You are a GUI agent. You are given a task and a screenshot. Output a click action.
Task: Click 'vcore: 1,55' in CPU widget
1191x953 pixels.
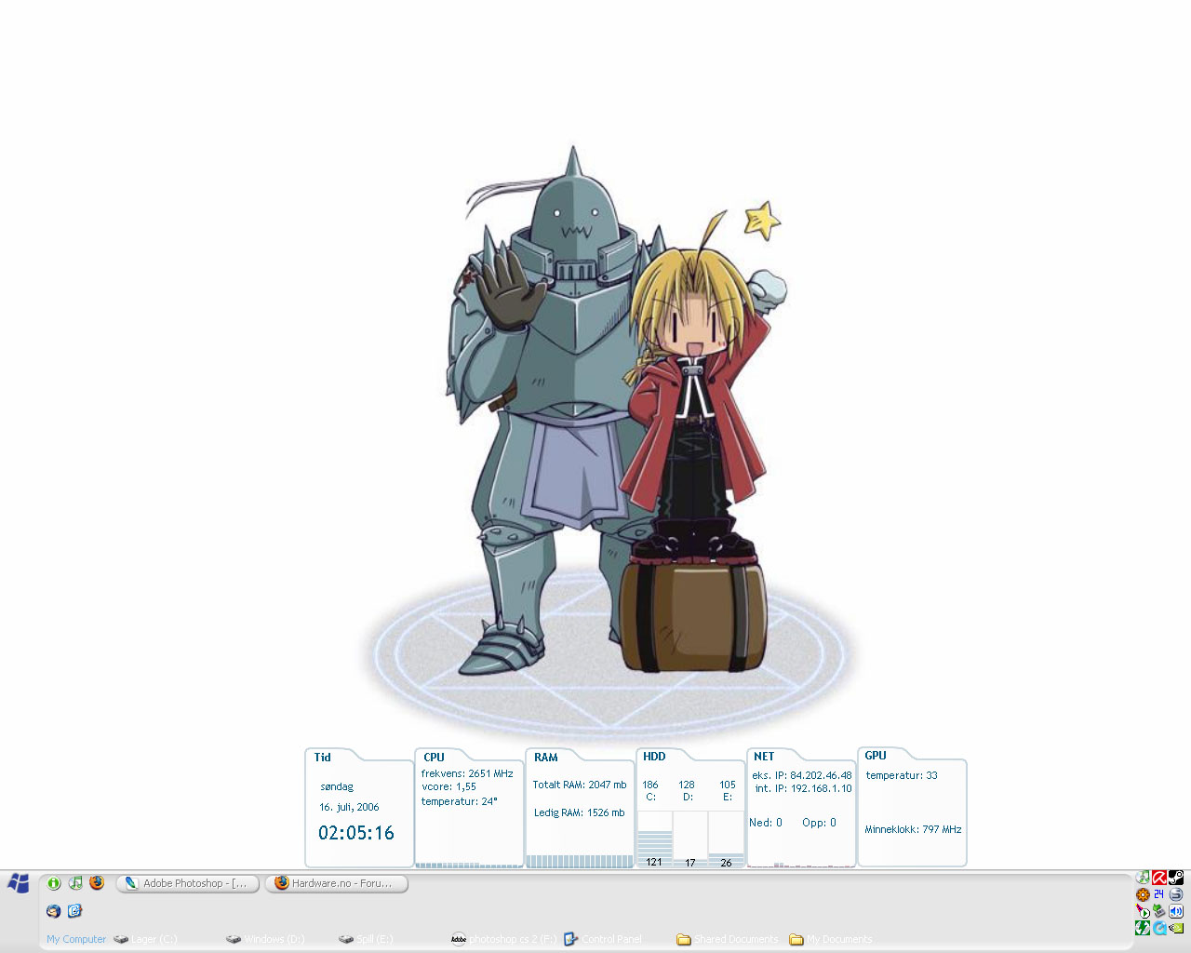point(448,786)
